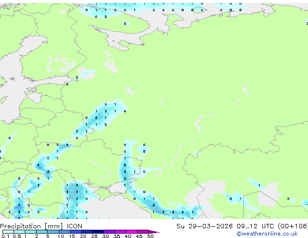This screenshot has width=308, height=238.
Task: Click the 0.1–0.5 mm legend color box
Action: [x=8, y=232]
